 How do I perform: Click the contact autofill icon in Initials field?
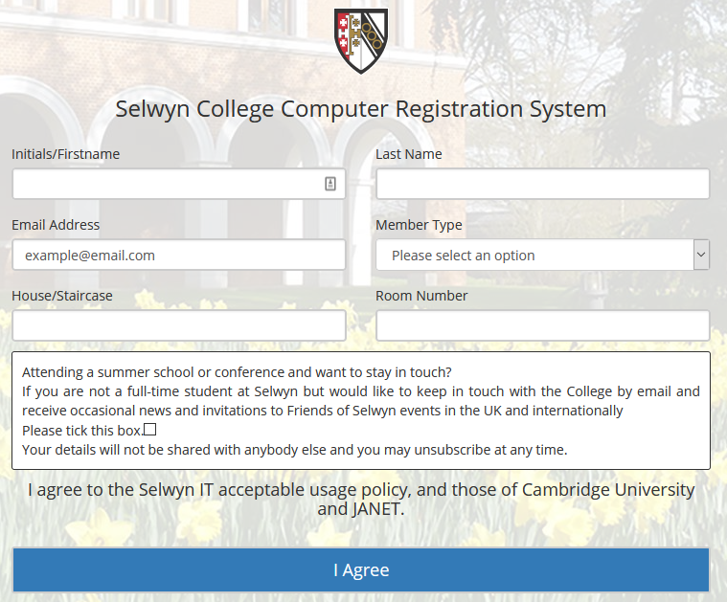(330, 184)
